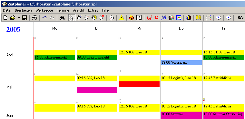
Task: Select the Juni 12:15 IOS, Leo 18 entry
Action: pyautogui.click(x=139, y=108)
